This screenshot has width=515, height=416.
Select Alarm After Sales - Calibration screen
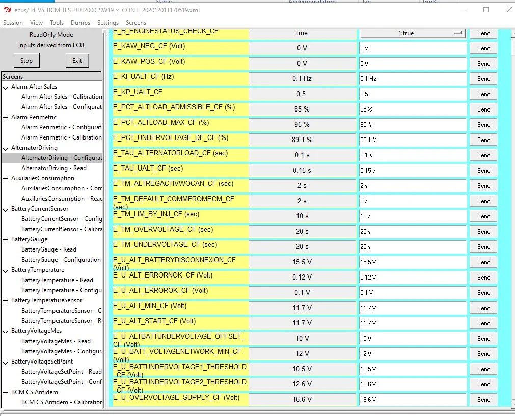pos(61,97)
